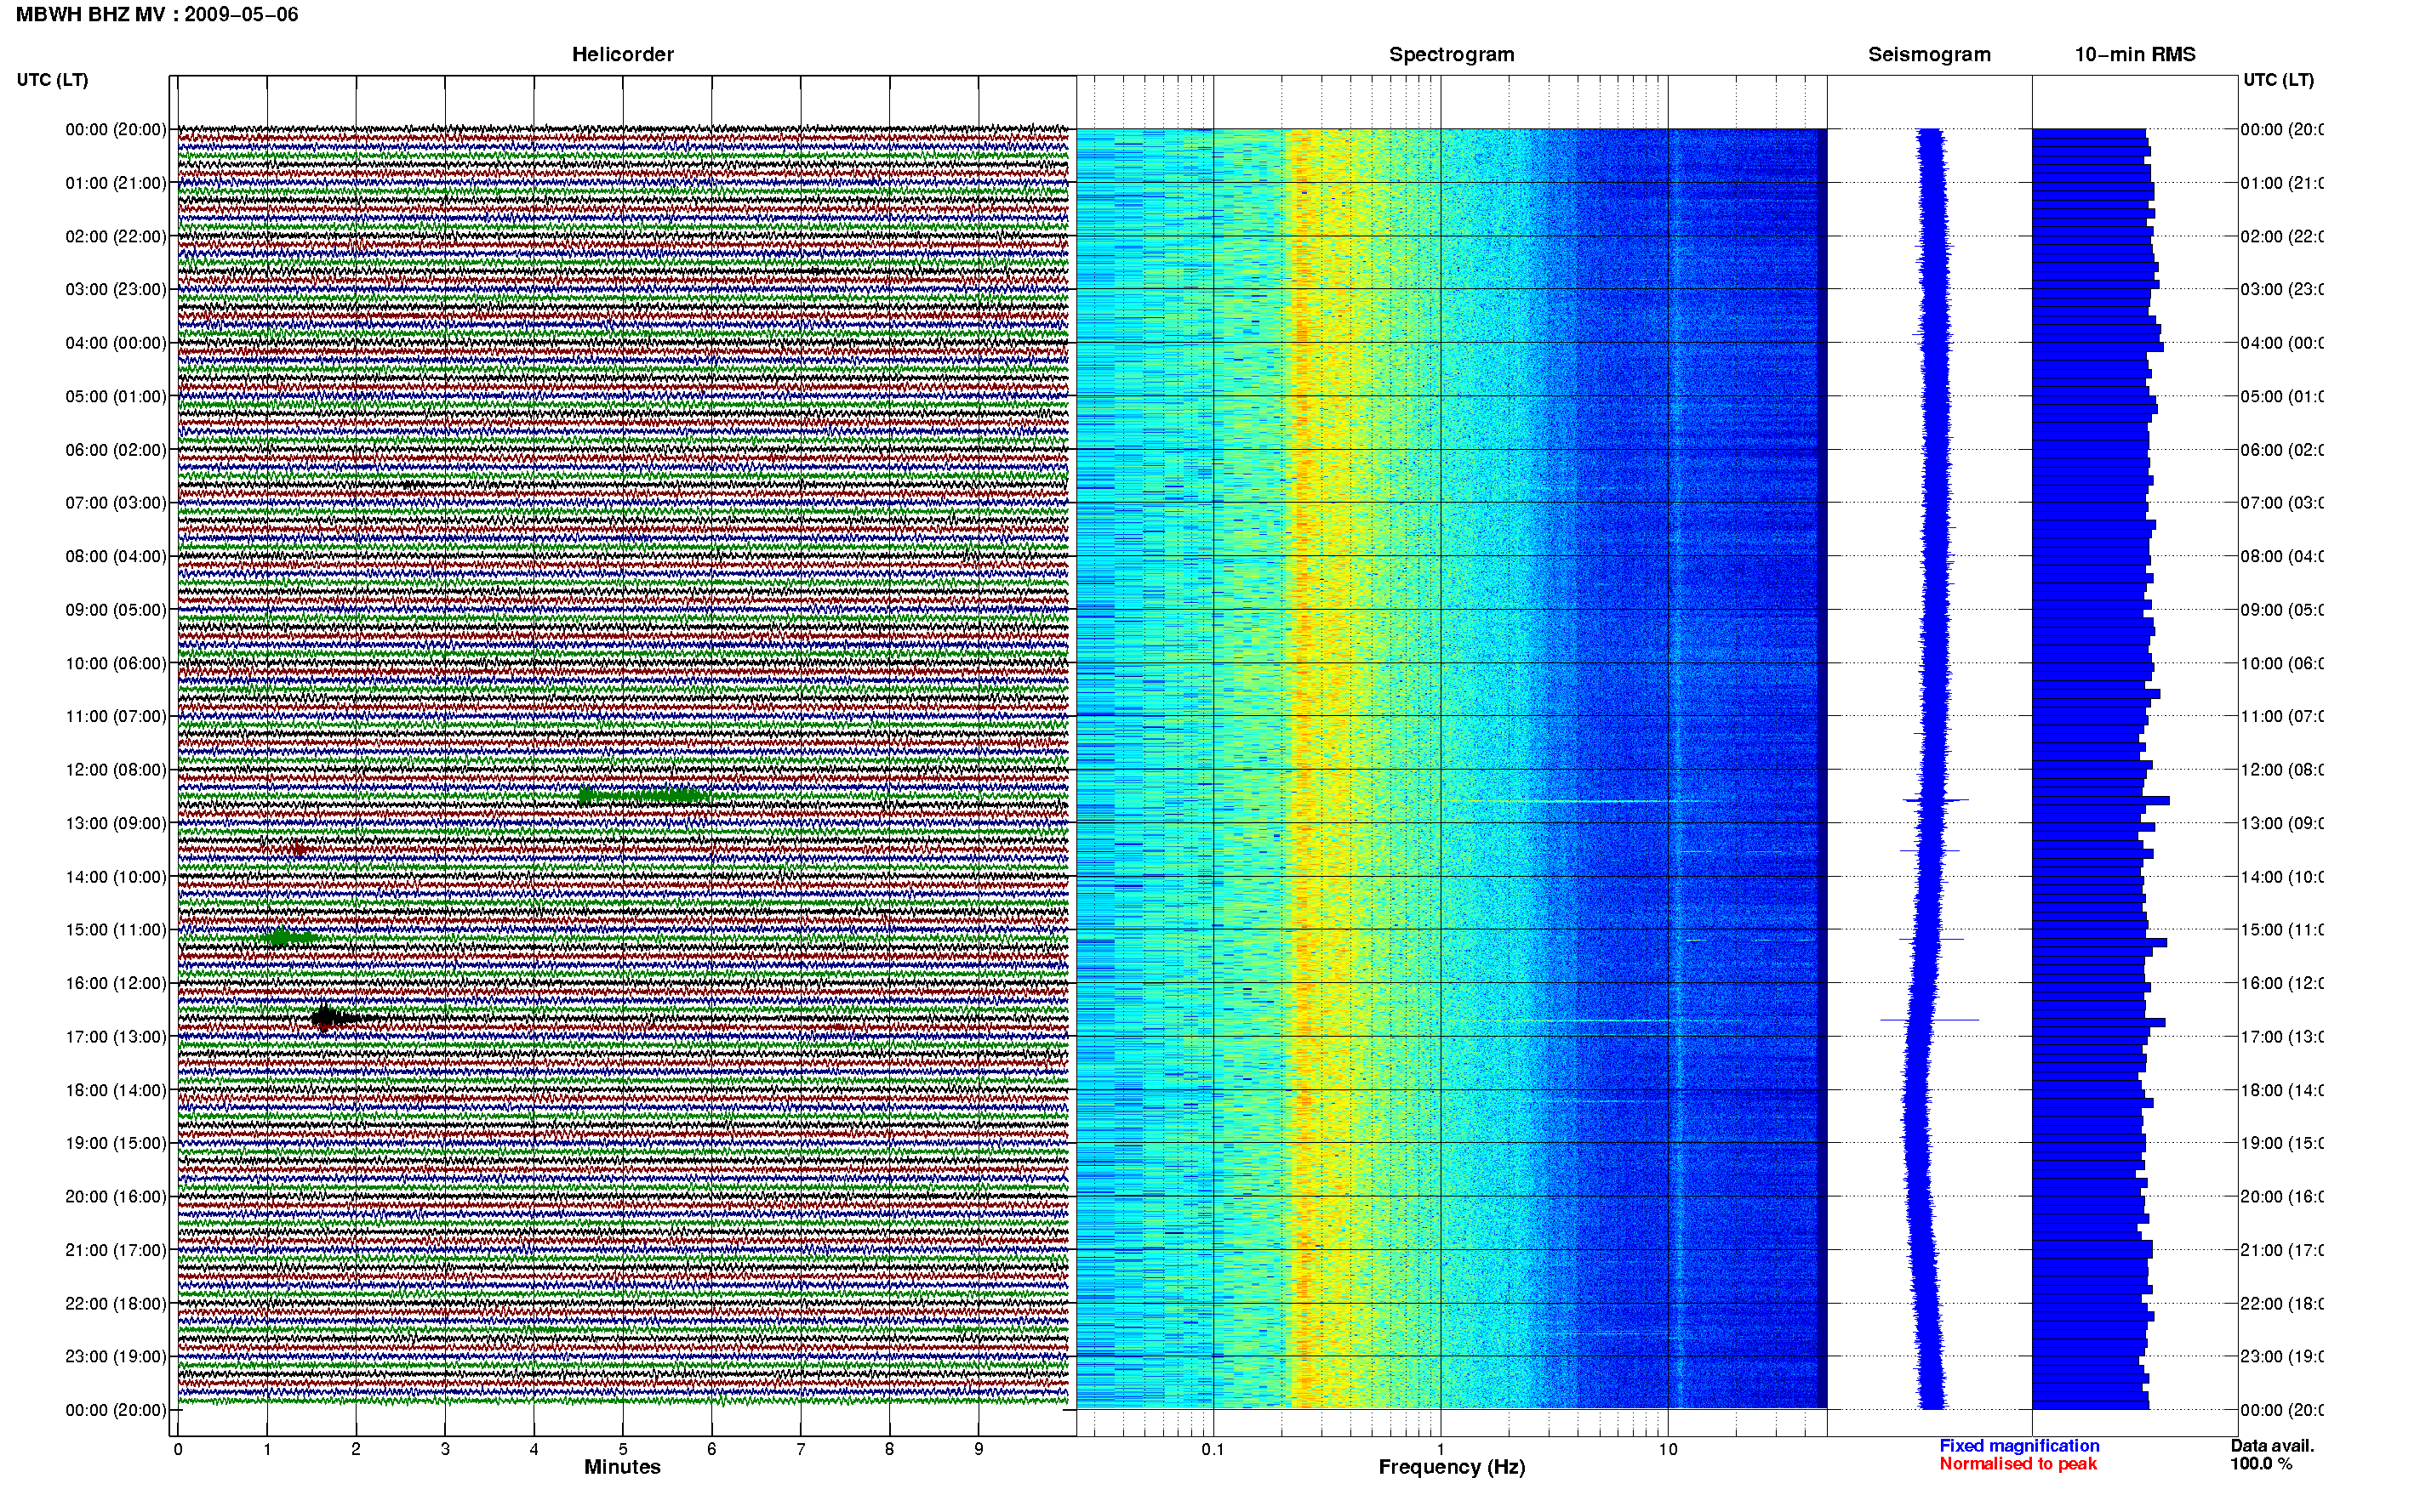Viewport: 2420px width, 1512px height.
Task: Click the green event burst after 15:00
Action: [x=291, y=938]
